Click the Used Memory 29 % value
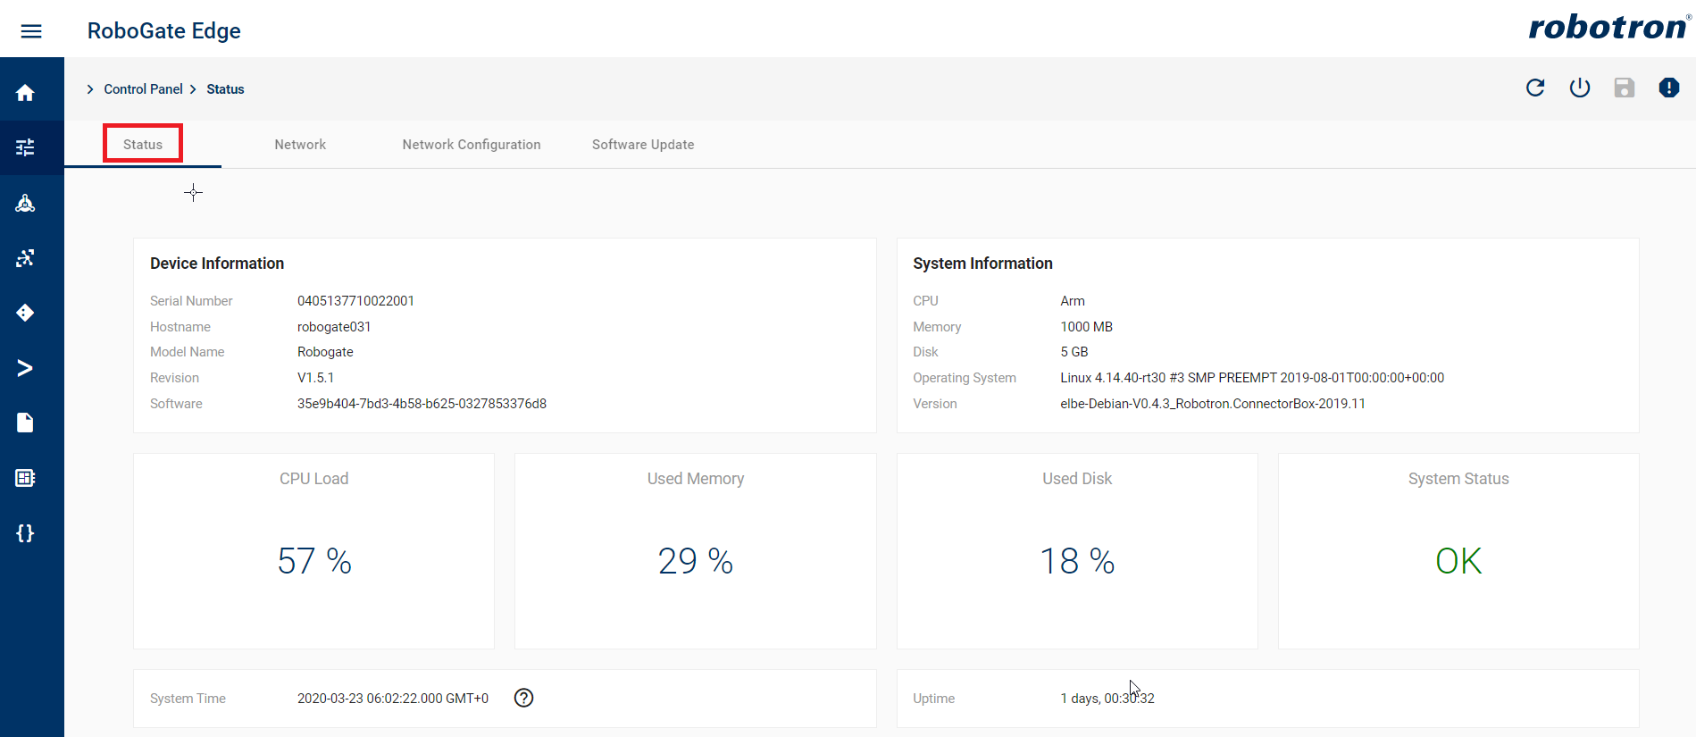 click(x=696, y=561)
